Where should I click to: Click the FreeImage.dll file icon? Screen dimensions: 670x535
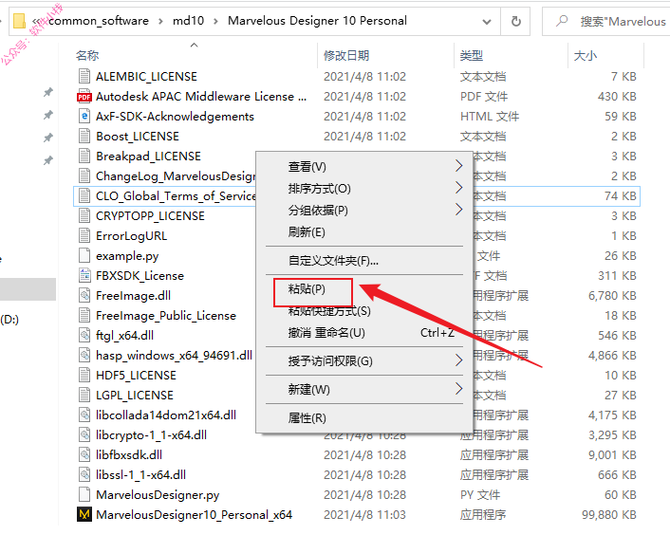(84, 296)
